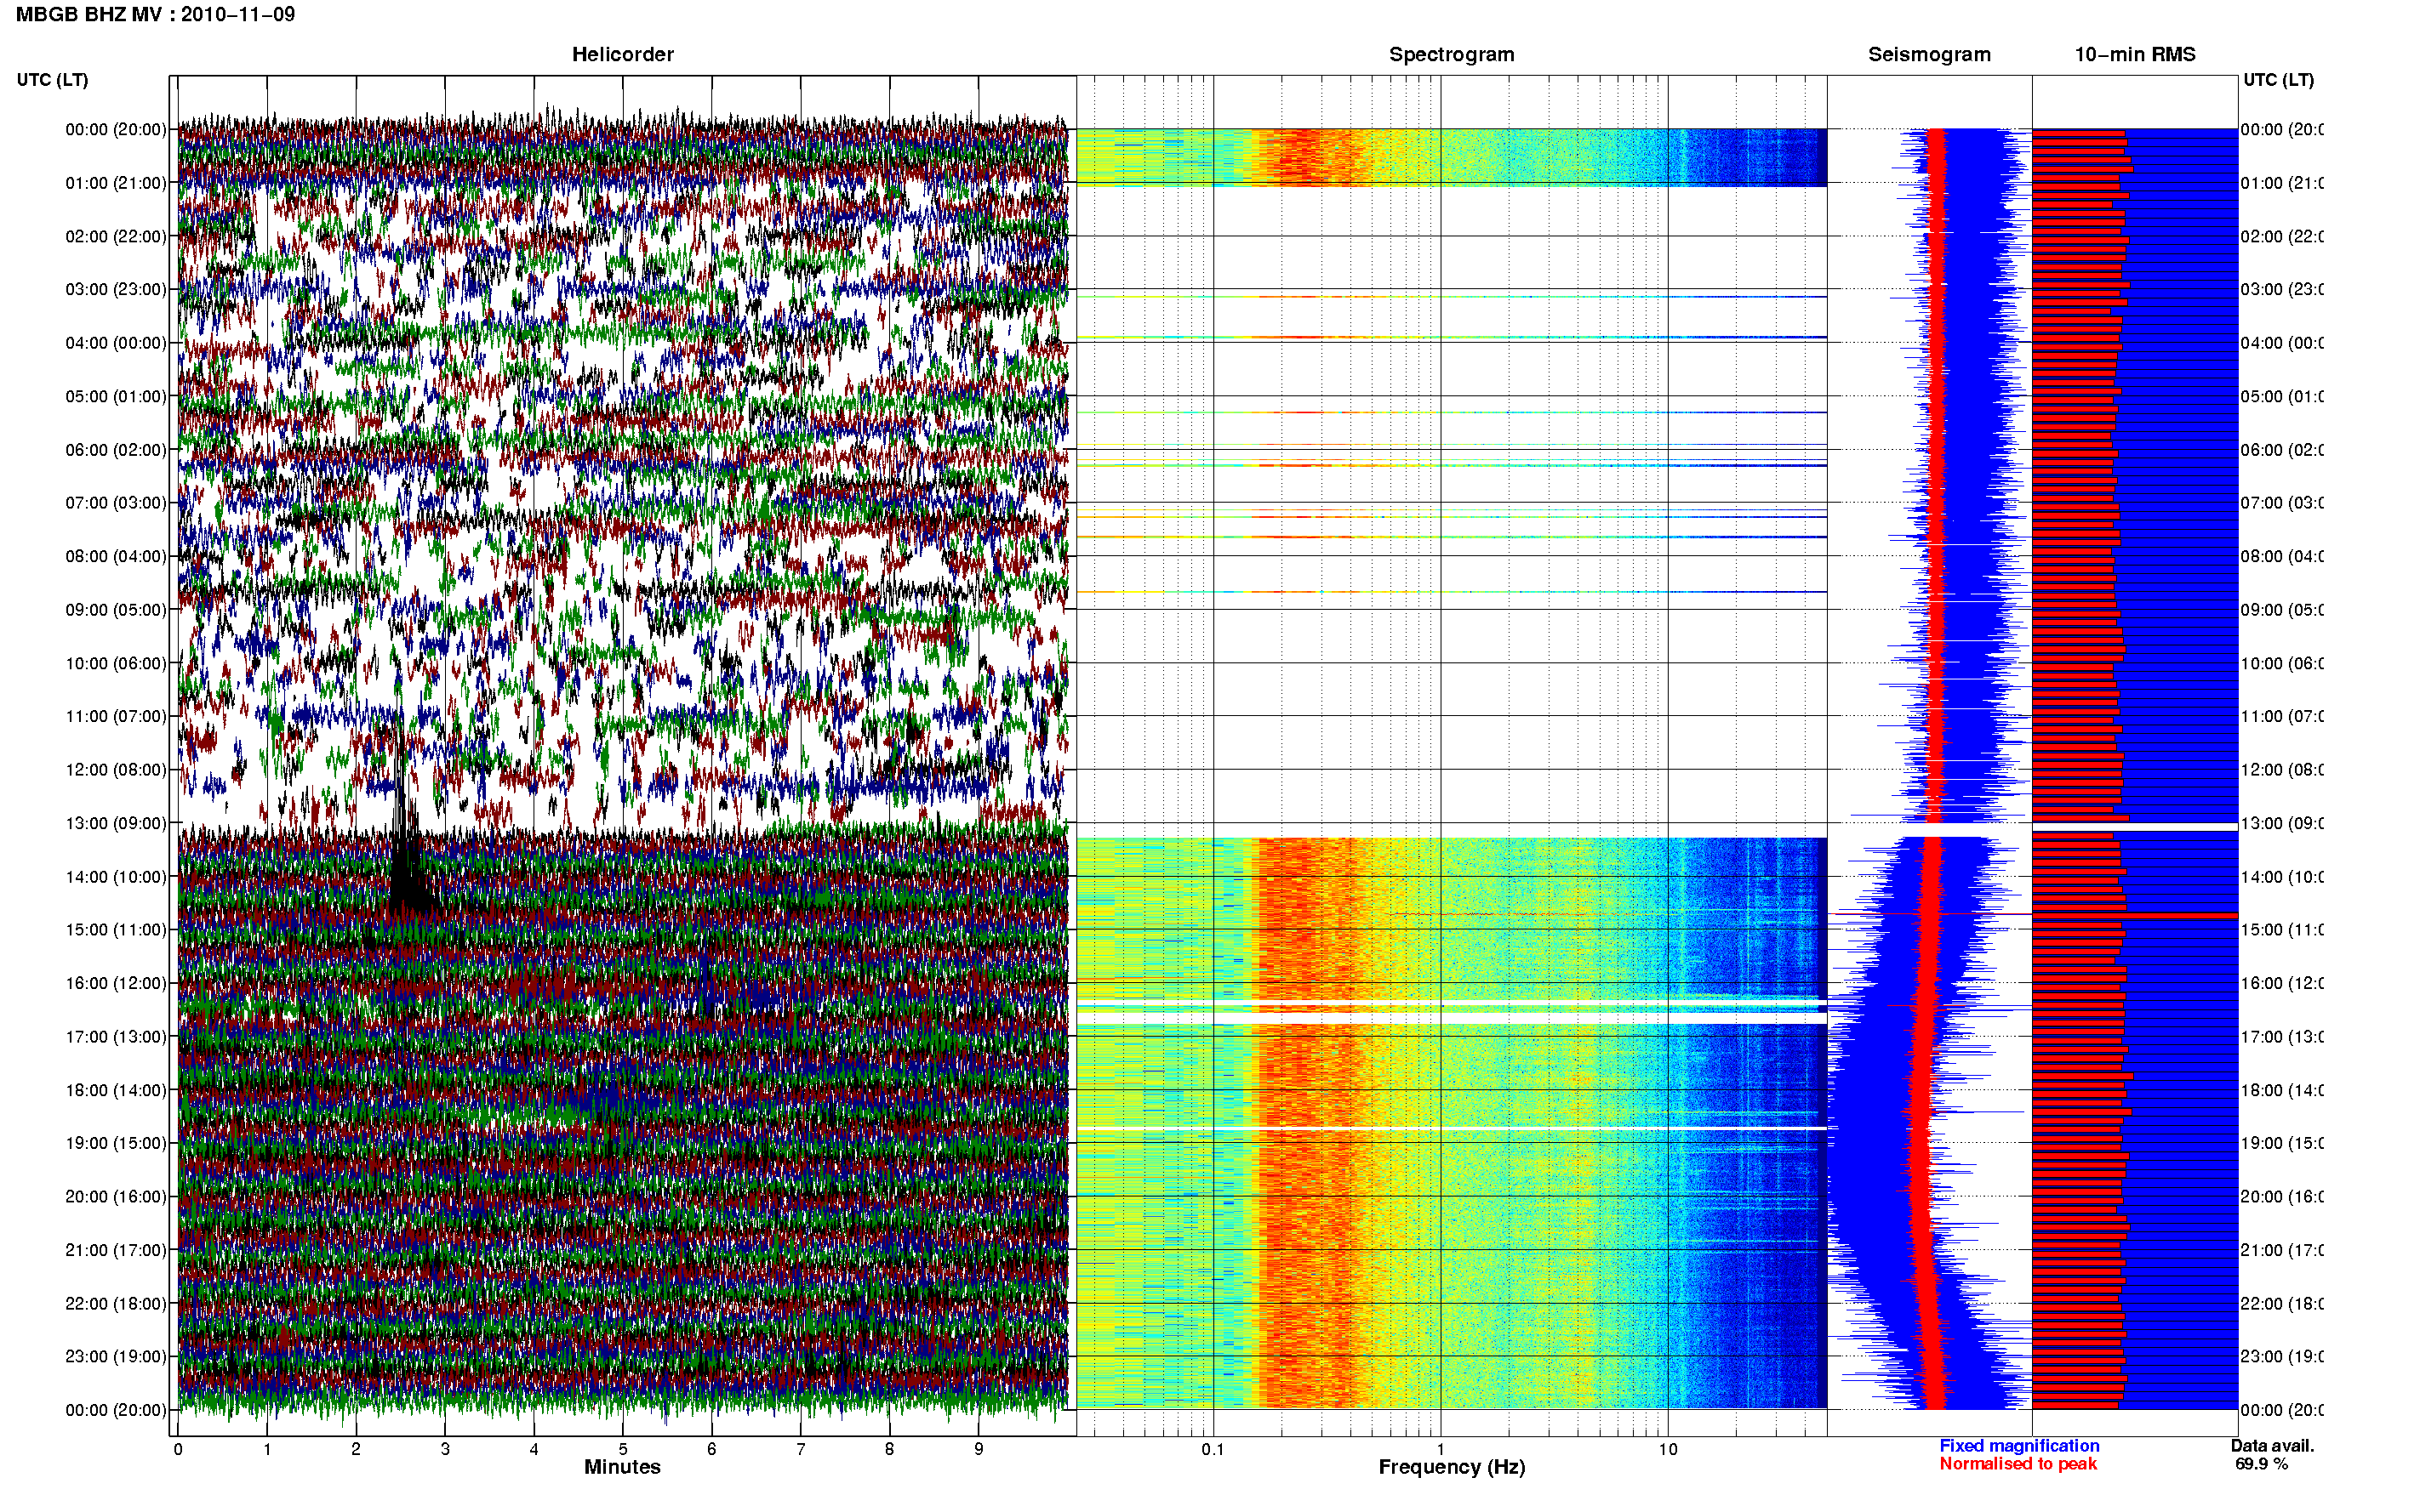
Task: Click the left time label 10:00 (06:00)
Action: (x=116, y=663)
